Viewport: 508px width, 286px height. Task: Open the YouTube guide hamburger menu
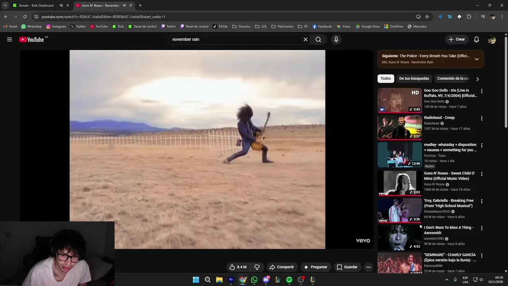pyautogui.click(x=10, y=39)
